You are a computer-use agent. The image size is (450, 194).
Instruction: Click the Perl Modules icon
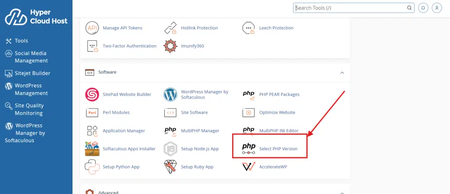click(92, 113)
